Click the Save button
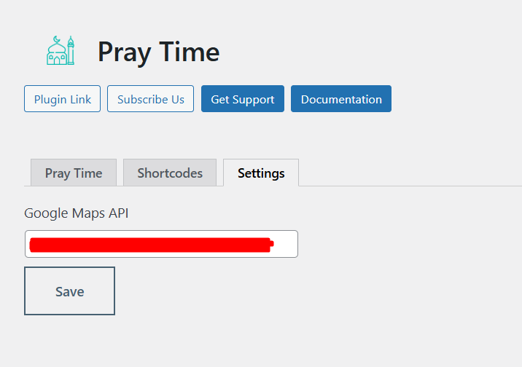522x367 pixels. [x=69, y=291]
